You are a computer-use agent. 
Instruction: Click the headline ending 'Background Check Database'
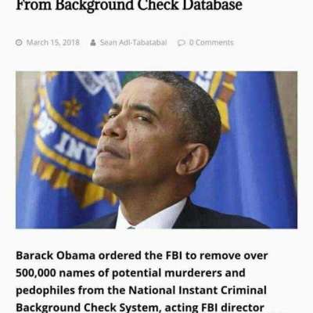129,5
